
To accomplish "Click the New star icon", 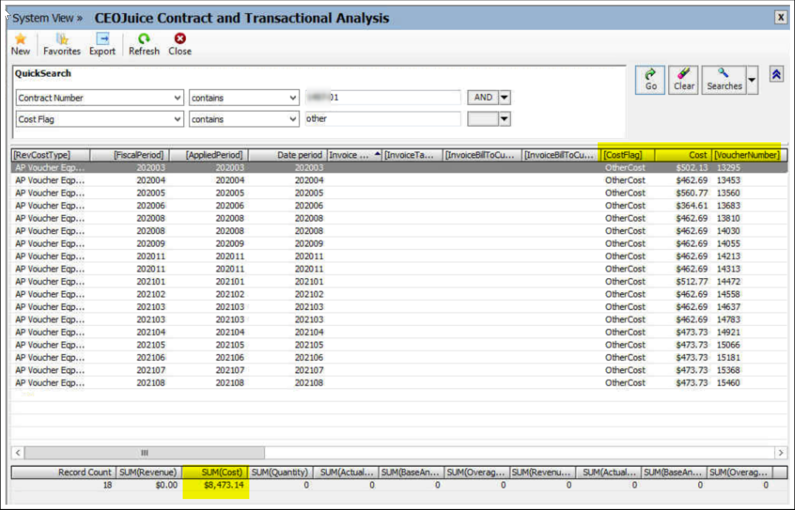I will (x=20, y=44).
